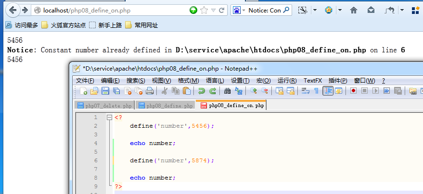Viewport: 423px width, 194px height.
Task: Open the 宏(O) menu
Action: (x=263, y=81)
